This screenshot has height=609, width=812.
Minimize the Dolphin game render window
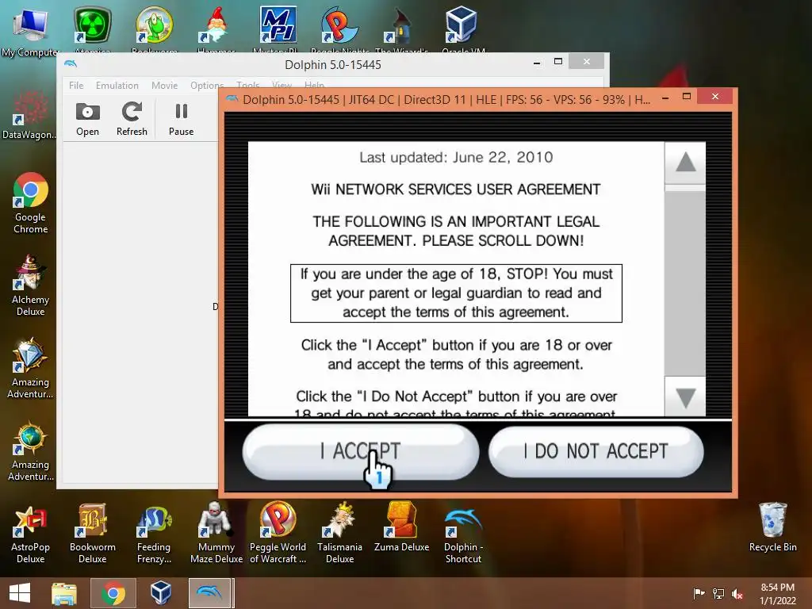coord(665,98)
